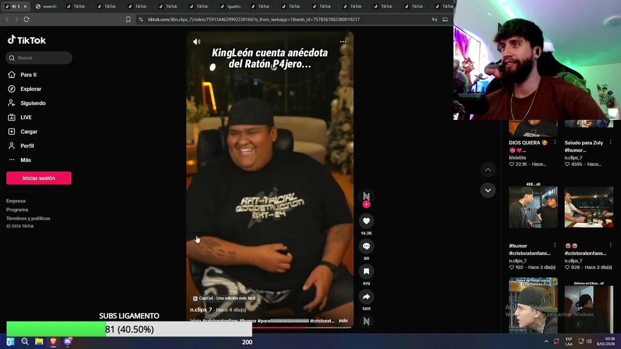Click the TikTok logo in sidebar
Screen dimensions: 621x349
point(27,40)
